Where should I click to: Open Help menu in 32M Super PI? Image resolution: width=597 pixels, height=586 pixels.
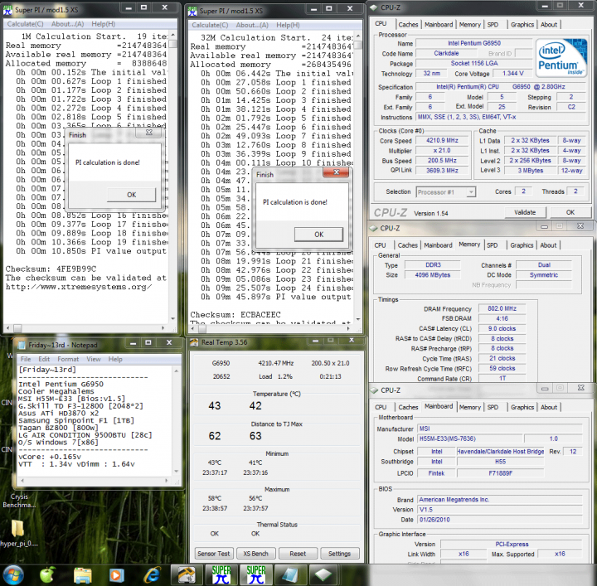288,25
